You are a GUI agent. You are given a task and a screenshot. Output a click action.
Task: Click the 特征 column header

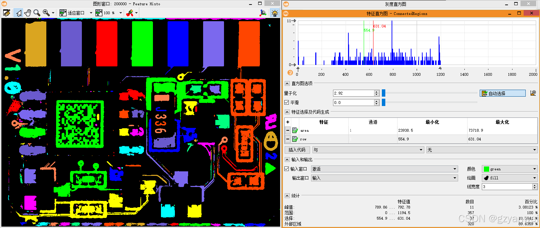324,122
